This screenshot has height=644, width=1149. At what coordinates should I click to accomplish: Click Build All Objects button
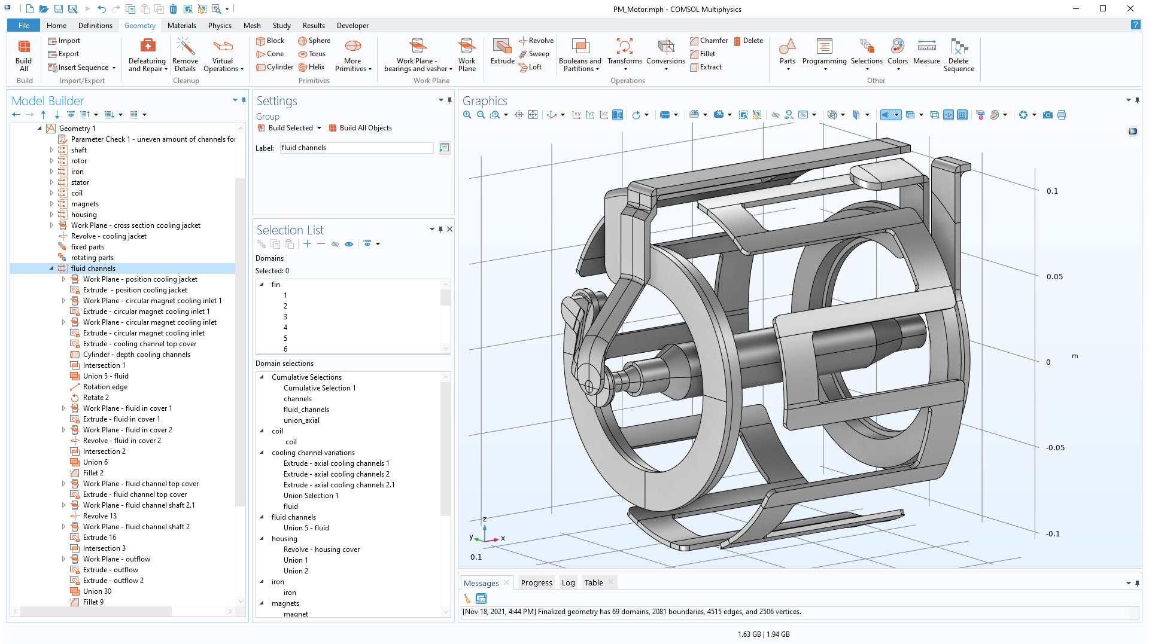(x=360, y=128)
